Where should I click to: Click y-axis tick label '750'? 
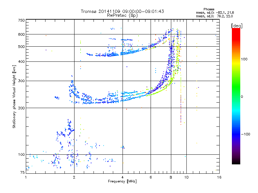pyautogui.click(x=22, y=20)
